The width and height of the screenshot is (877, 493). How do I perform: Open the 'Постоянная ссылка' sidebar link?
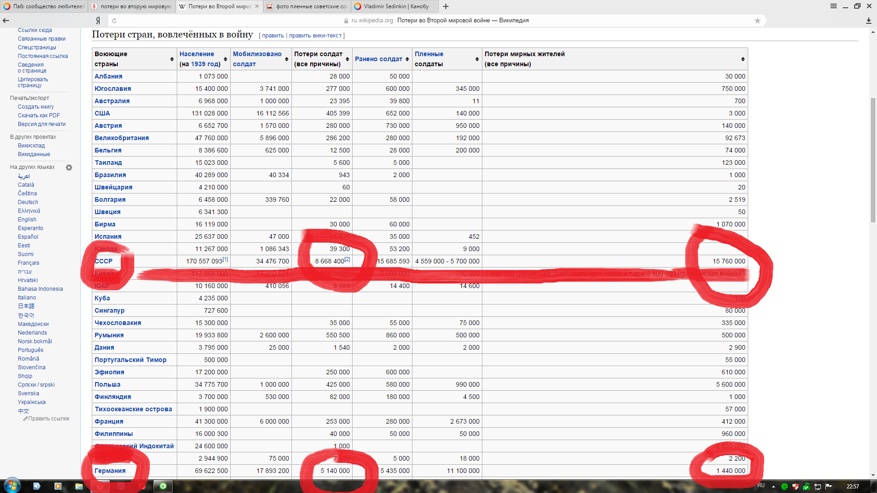click(43, 56)
